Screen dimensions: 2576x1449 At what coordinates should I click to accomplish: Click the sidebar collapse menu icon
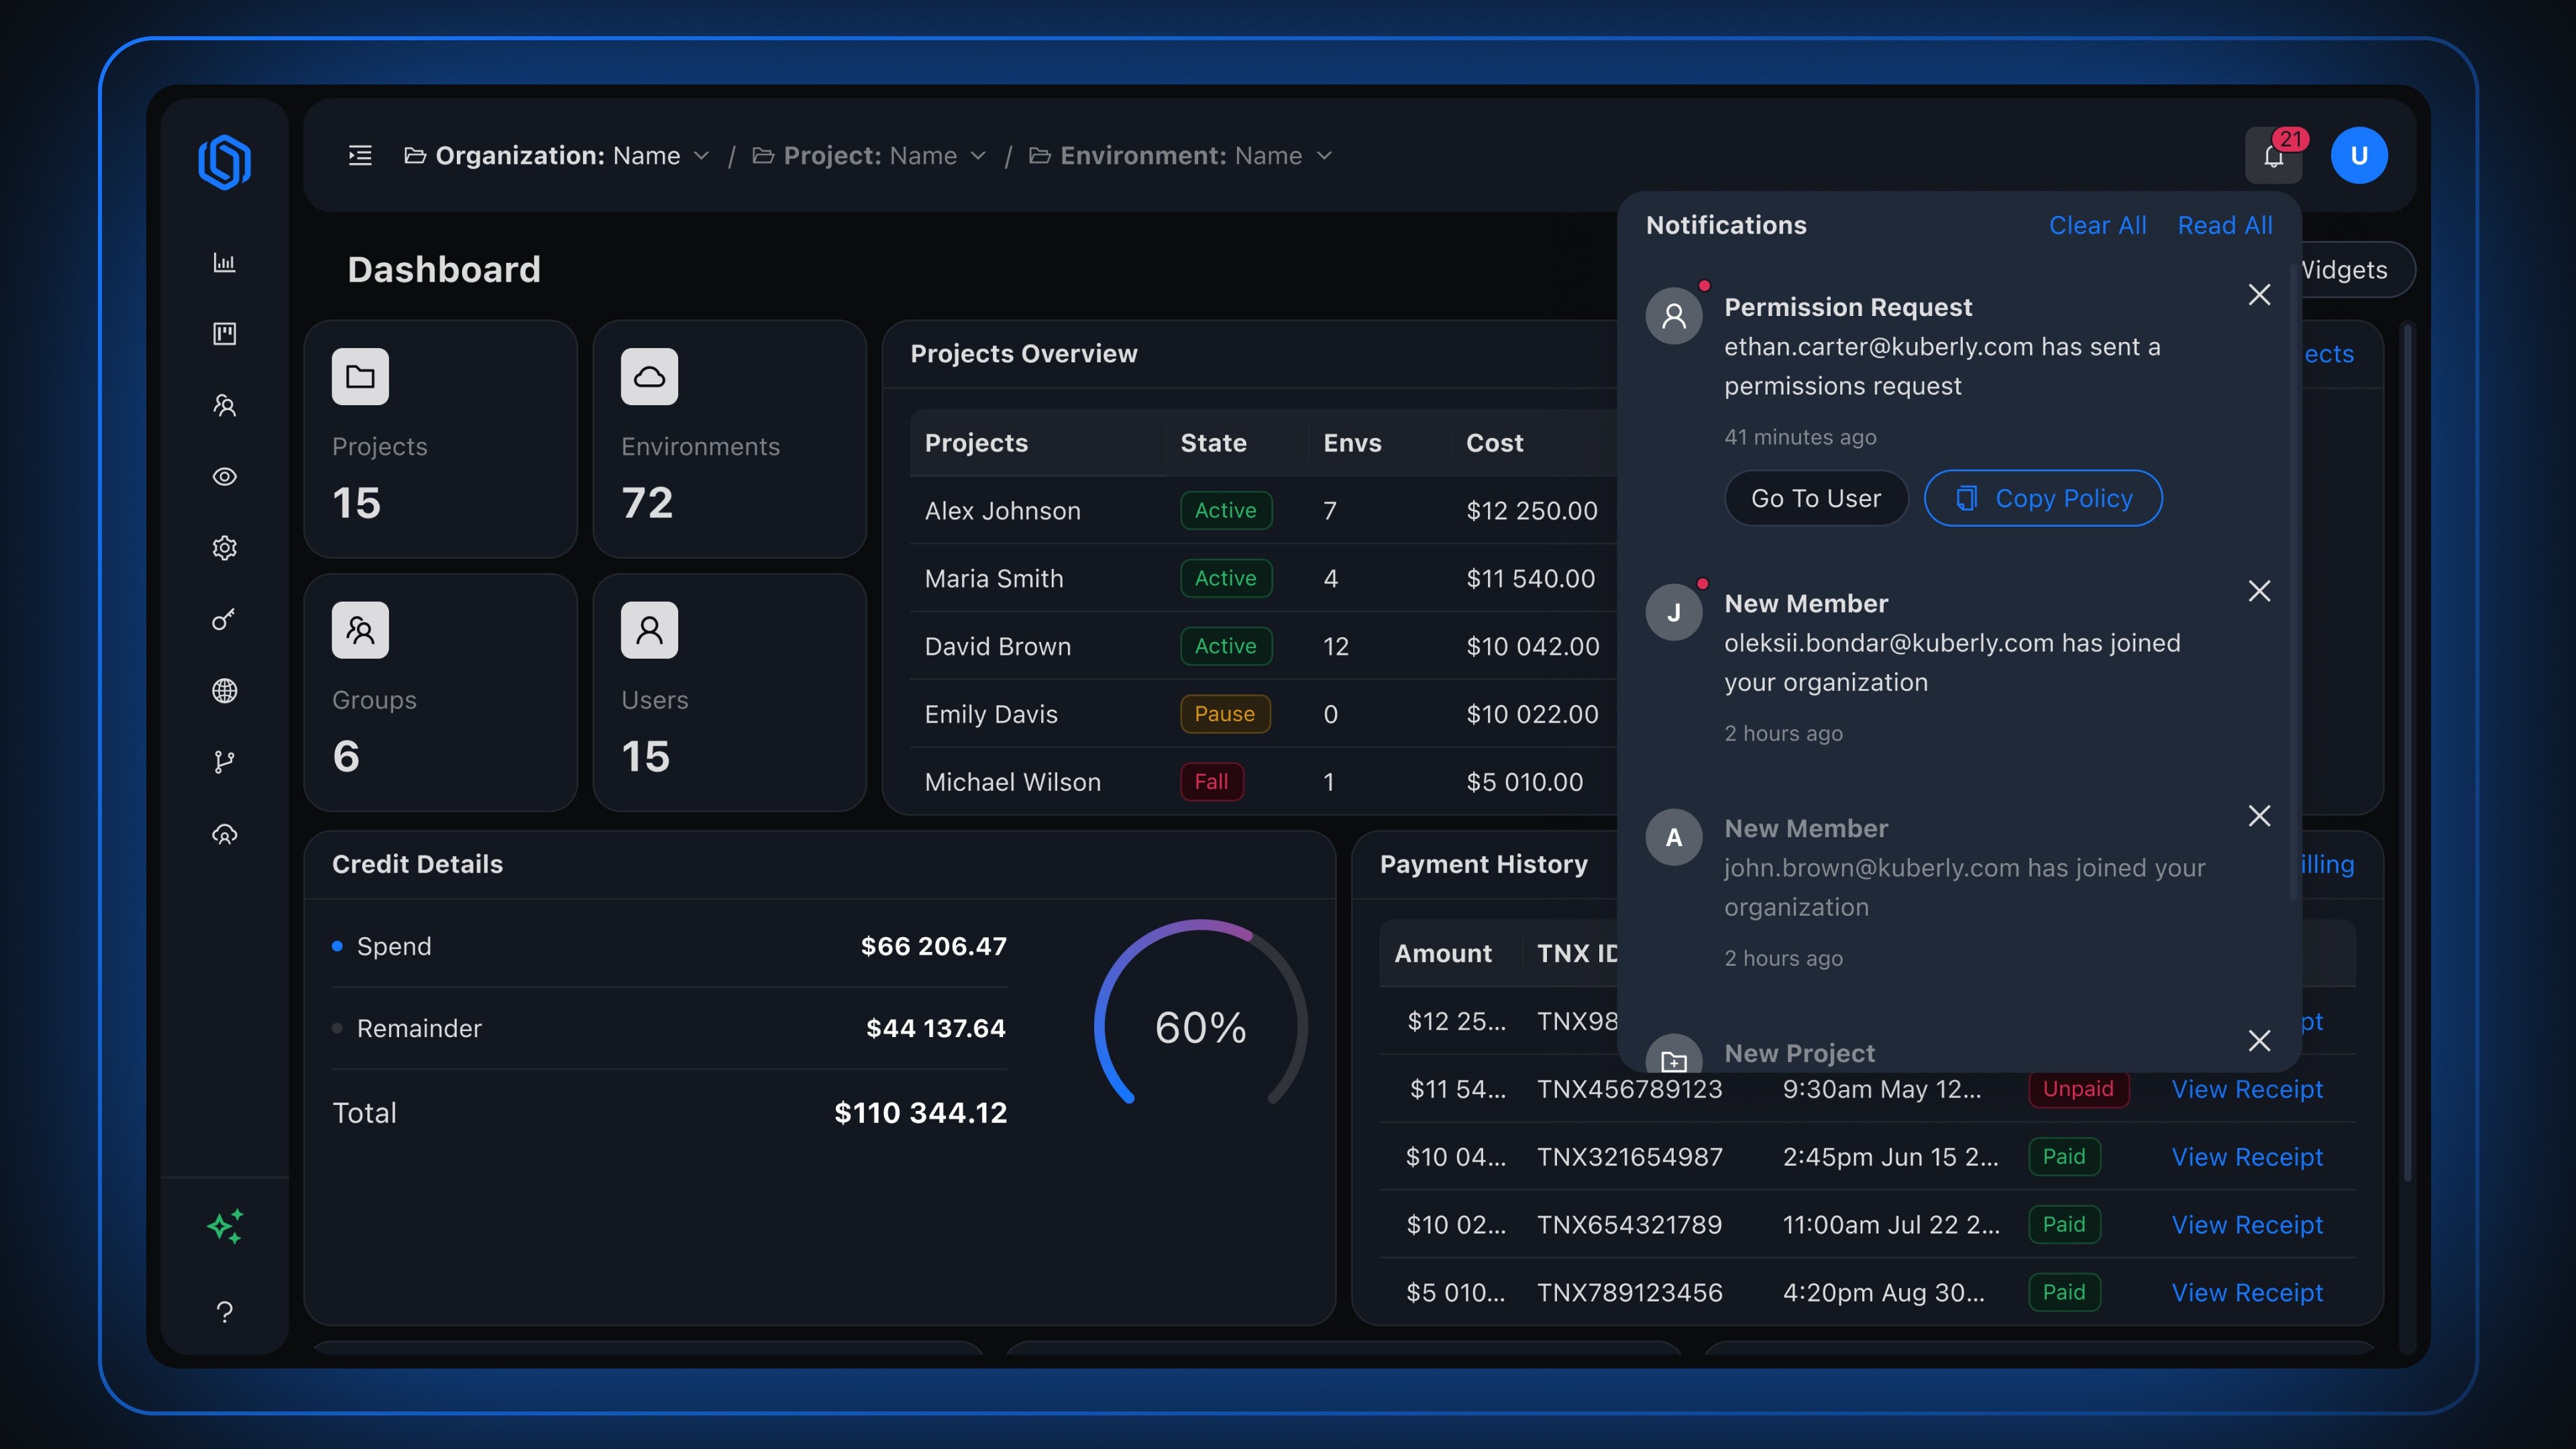pyautogui.click(x=360, y=155)
